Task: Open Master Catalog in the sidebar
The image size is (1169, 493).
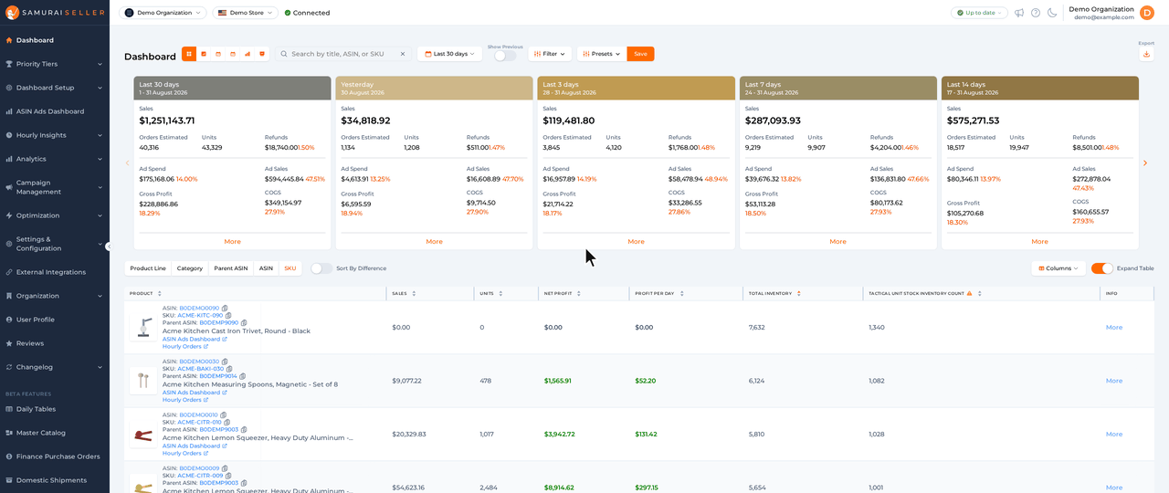Action: click(x=55, y=433)
